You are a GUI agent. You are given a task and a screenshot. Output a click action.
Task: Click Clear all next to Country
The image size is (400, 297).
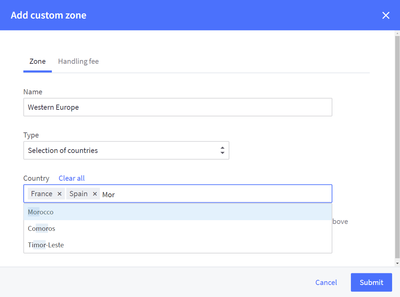(x=71, y=178)
